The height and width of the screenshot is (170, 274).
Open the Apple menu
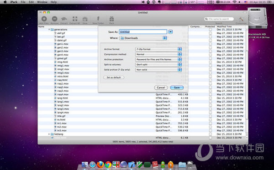coord(5,2)
